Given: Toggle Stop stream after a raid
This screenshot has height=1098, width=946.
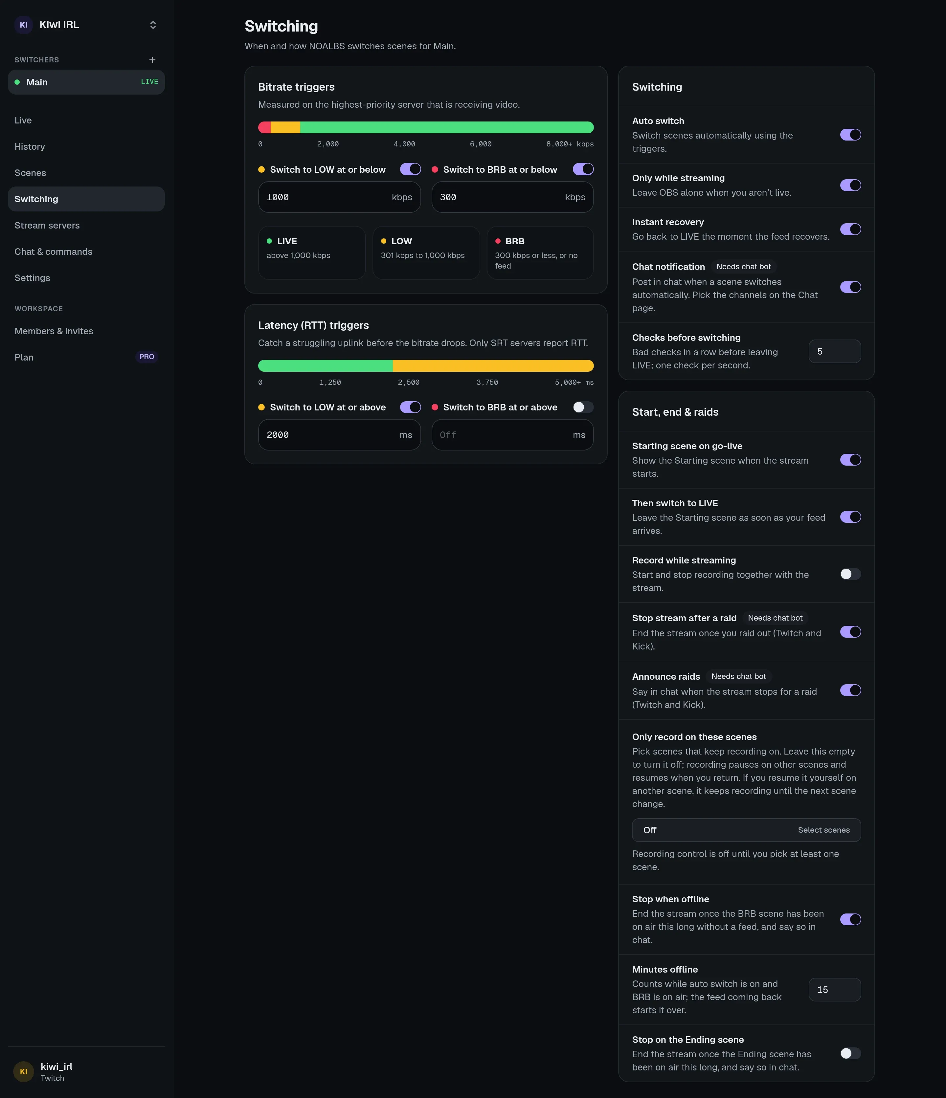Looking at the screenshot, I should click(x=850, y=632).
